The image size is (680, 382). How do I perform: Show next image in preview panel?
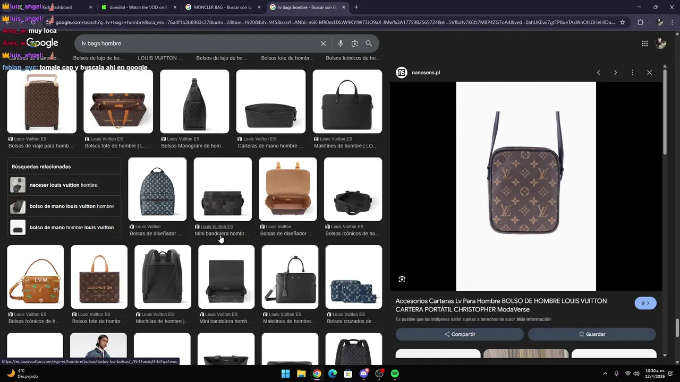pyautogui.click(x=616, y=73)
